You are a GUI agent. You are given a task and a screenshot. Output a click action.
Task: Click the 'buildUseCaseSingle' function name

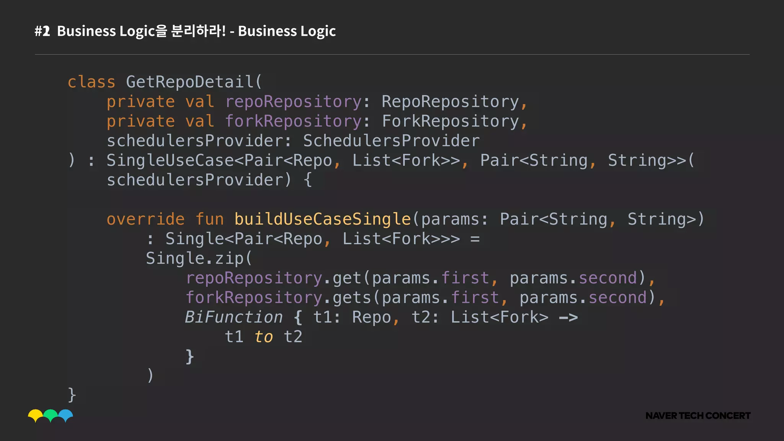[x=322, y=219]
